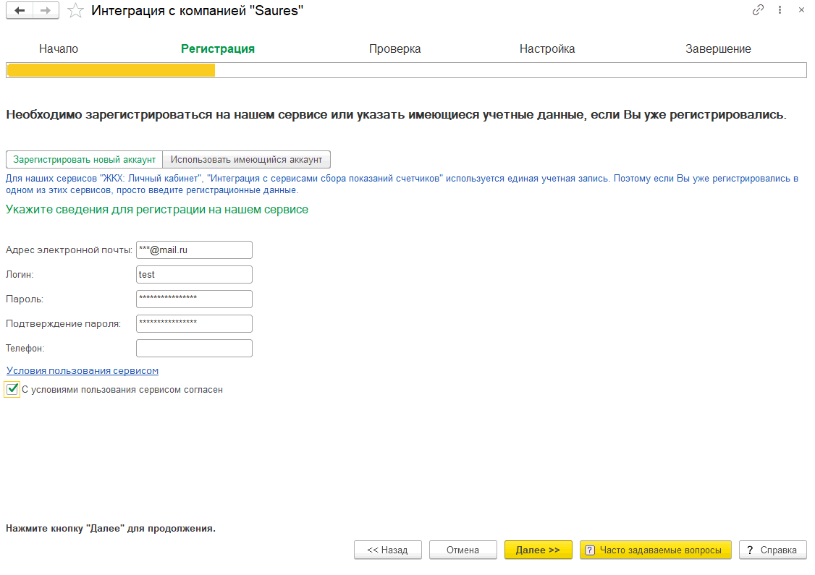Click the yellow wizard progress bar
The width and height of the screenshot is (815, 575).
(x=111, y=70)
